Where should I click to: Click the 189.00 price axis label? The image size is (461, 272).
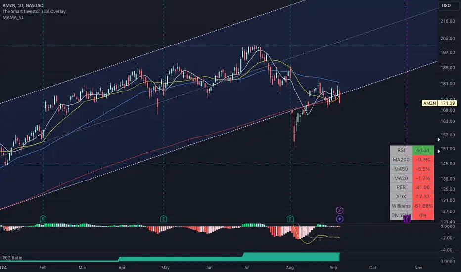[448, 68]
